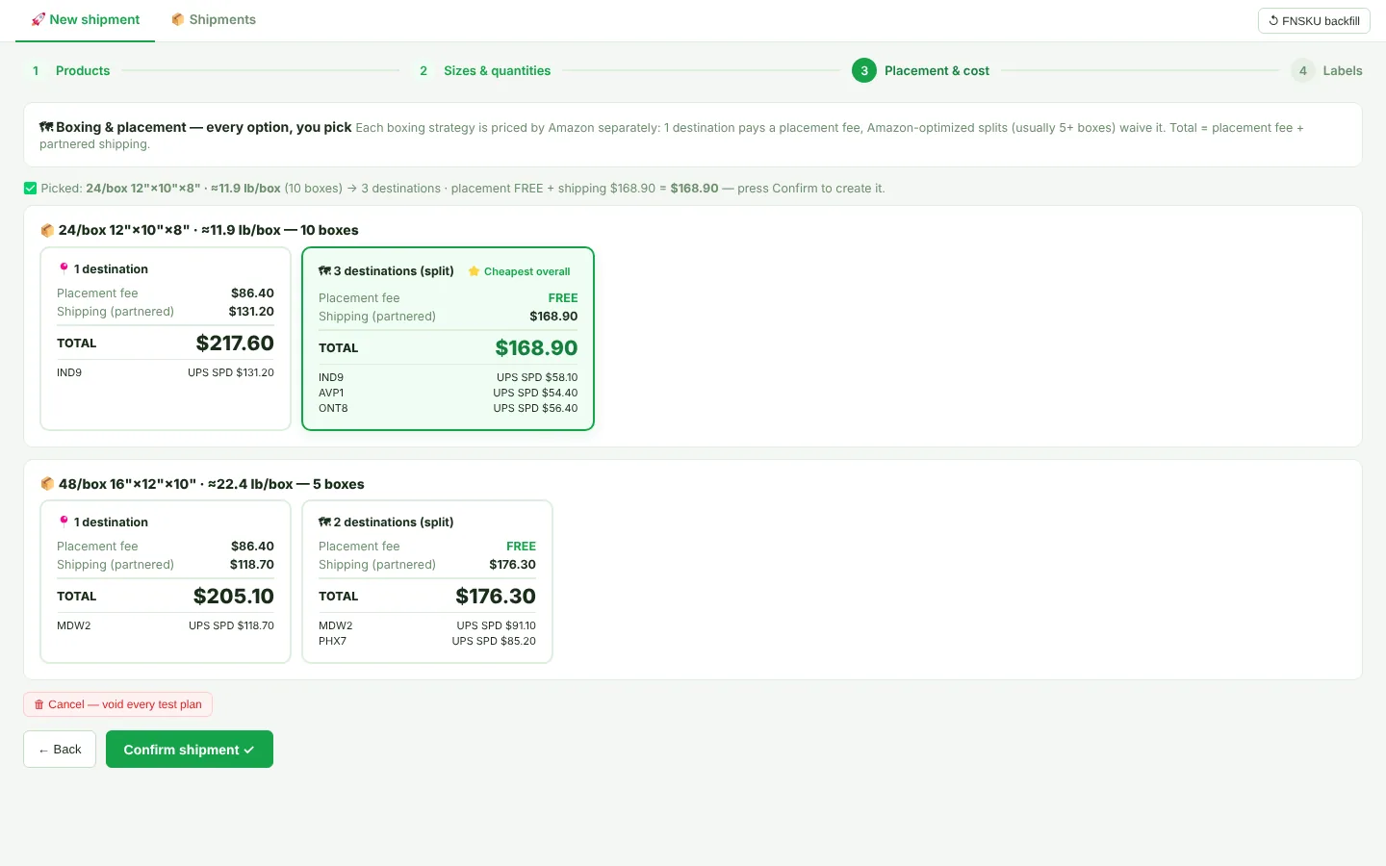Click the Cancel void every test plan button
Image resolution: width=1386 pixels, height=866 pixels.
pyautogui.click(x=117, y=704)
